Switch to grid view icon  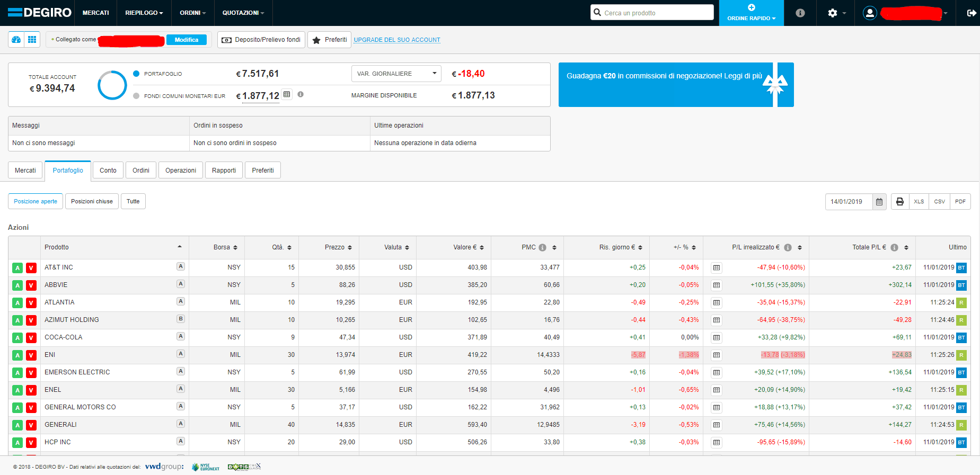coord(32,40)
